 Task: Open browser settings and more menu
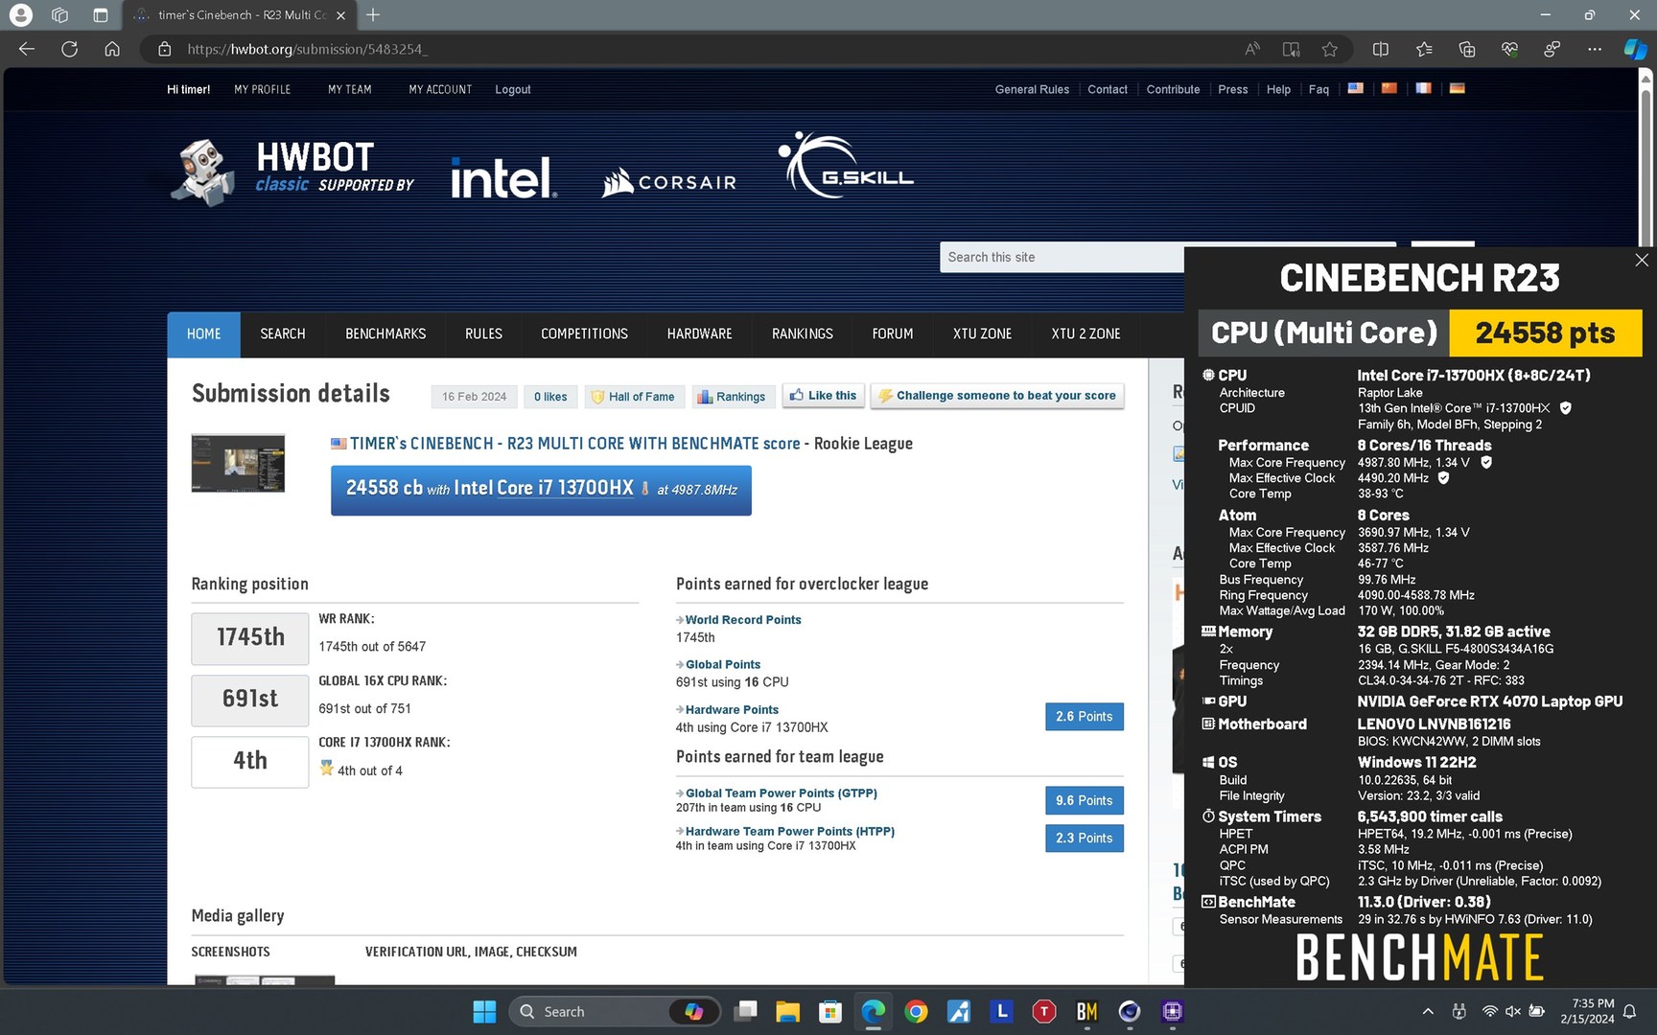point(1594,49)
